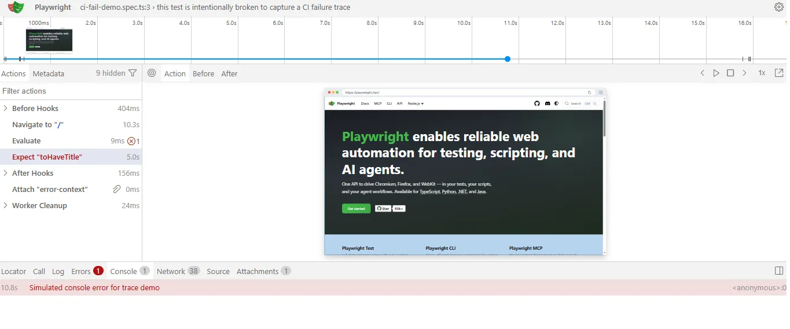Click the reload icon in snapshot address bar

(x=590, y=93)
